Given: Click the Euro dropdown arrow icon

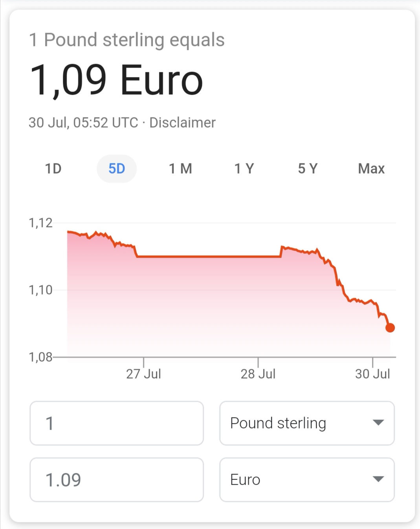Looking at the screenshot, I should 378,479.
